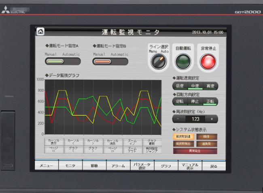Select 高速 speed setting

point(210,86)
